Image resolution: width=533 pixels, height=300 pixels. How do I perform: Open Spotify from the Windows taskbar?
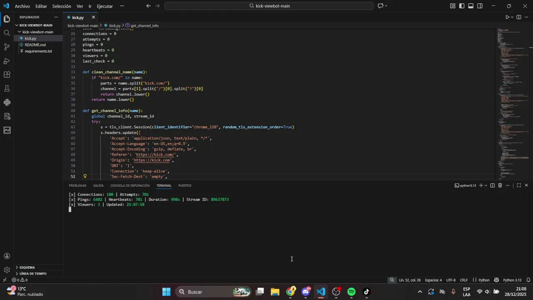351,292
